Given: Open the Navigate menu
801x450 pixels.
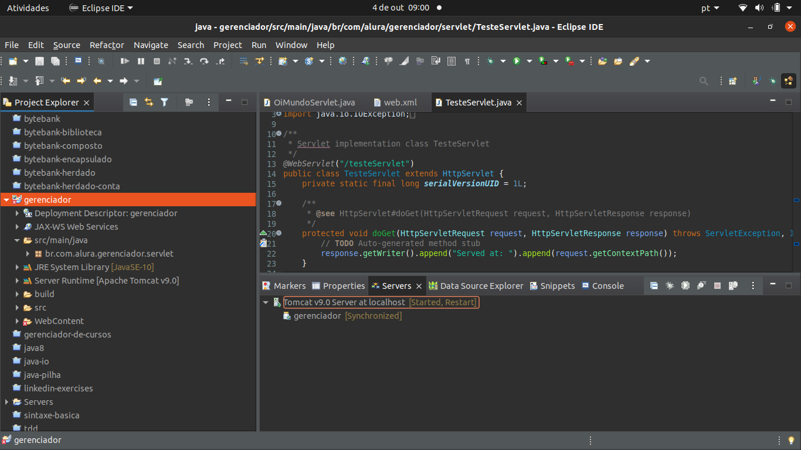Looking at the screenshot, I should coord(151,45).
